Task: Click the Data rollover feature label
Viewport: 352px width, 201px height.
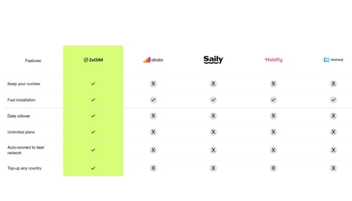Action: coord(19,116)
